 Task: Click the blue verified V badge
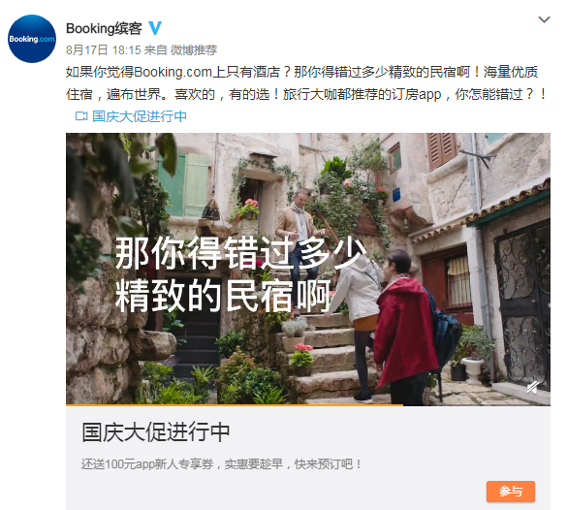[155, 28]
